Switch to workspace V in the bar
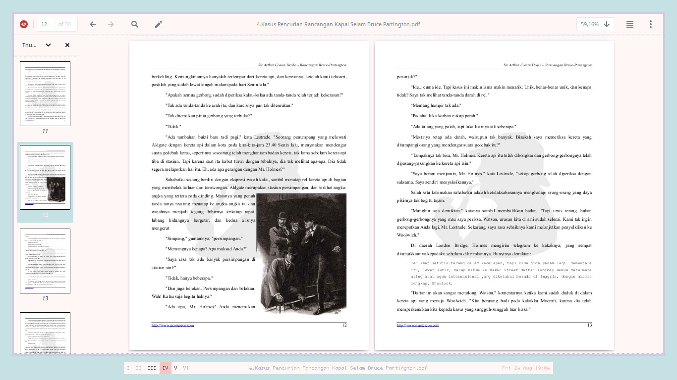 (x=176, y=368)
